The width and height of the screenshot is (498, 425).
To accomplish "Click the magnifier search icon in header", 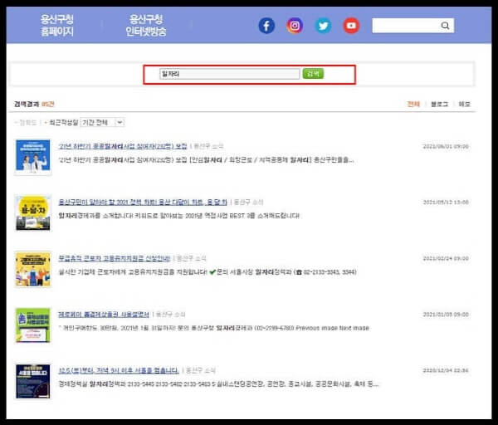I will [445, 26].
